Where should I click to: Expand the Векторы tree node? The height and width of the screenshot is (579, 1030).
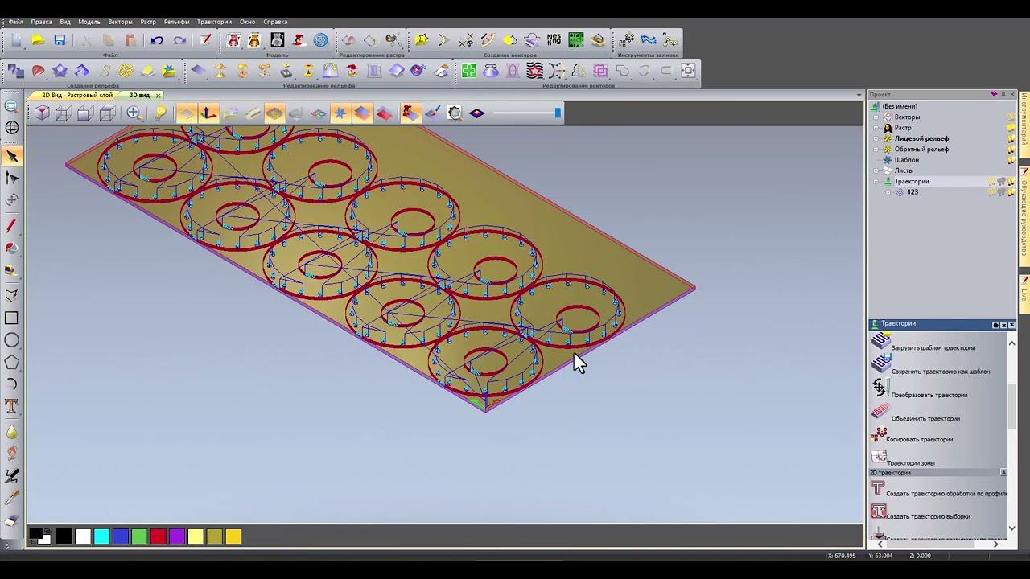(x=876, y=117)
